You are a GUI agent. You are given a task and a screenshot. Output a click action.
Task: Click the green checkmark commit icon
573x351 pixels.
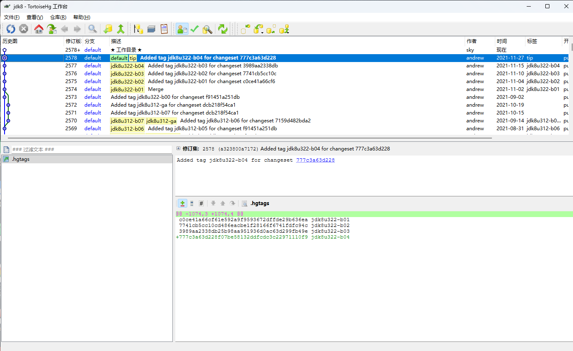(x=194, y=29)
